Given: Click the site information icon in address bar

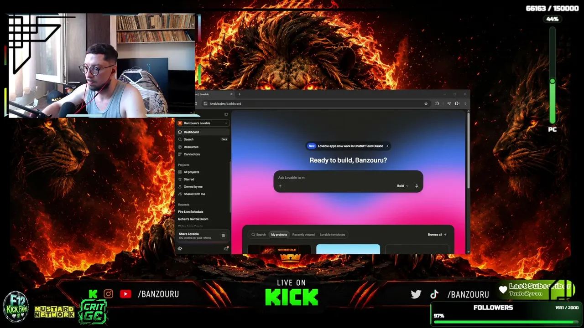Looking at the screenshot, I should [x=205, y=103].
